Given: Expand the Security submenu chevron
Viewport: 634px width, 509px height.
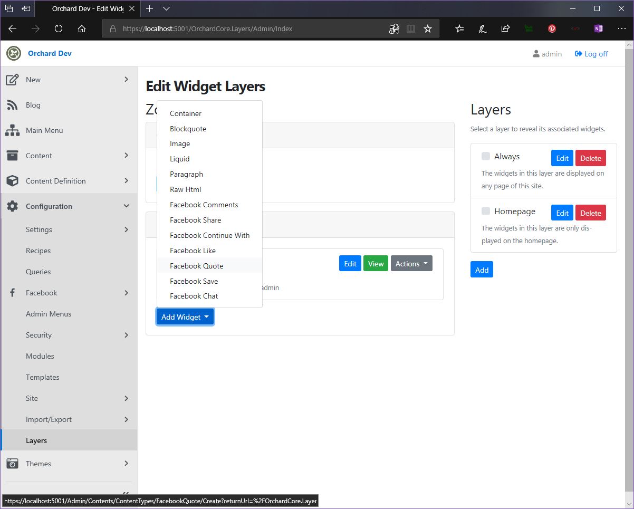Looking at the screenshot, I should point(126,335).
